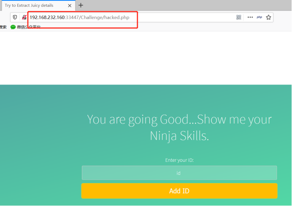This screenshot has height=206, width=292.
Task: Click the 'Enter your ID:' label
Action: pyautogui.click(x=179, y=160)
